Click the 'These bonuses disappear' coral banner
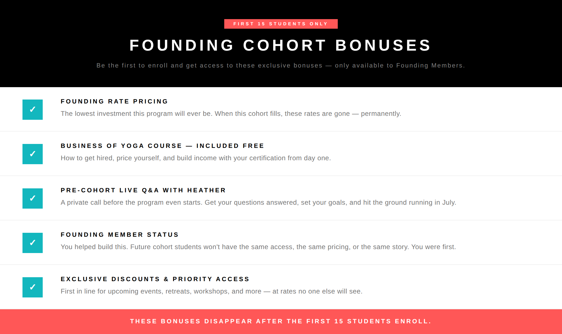 tap(280, 321)
